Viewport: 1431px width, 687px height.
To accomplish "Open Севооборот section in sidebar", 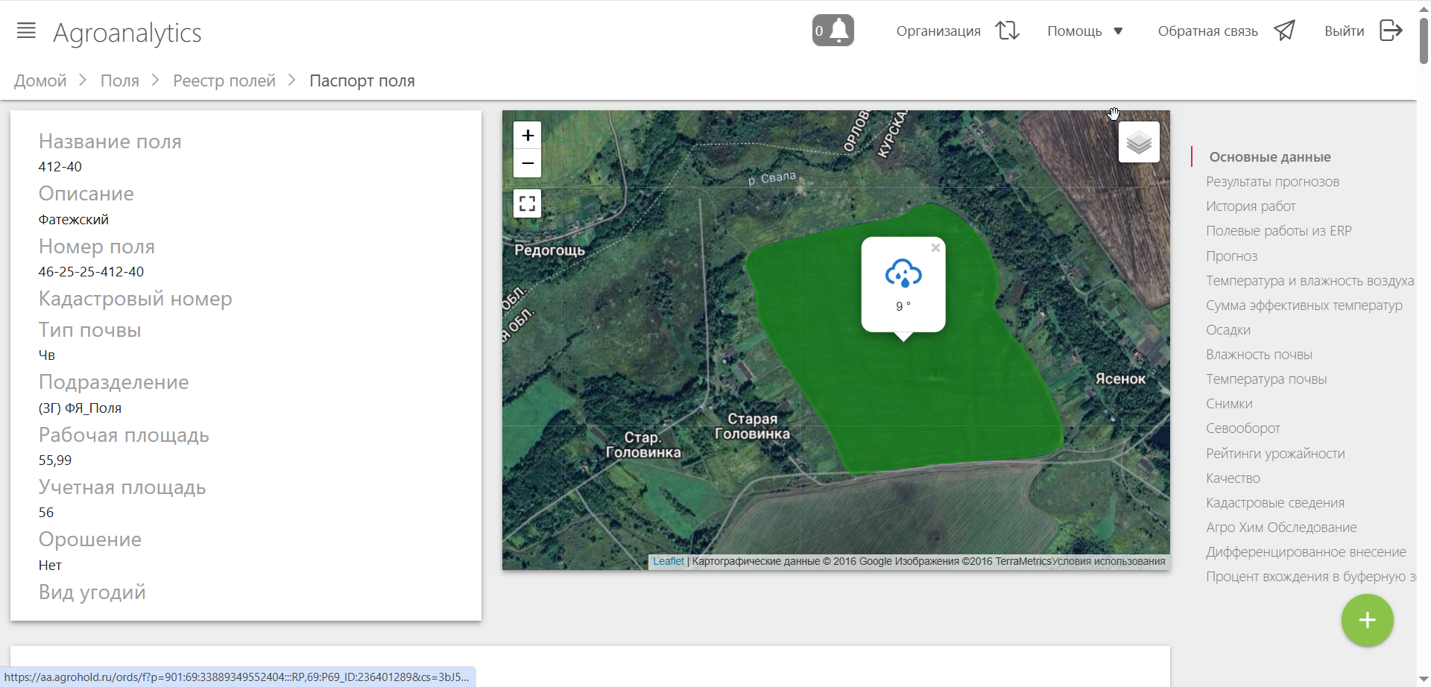I will pyautogui.click(x=1243, y=428).
